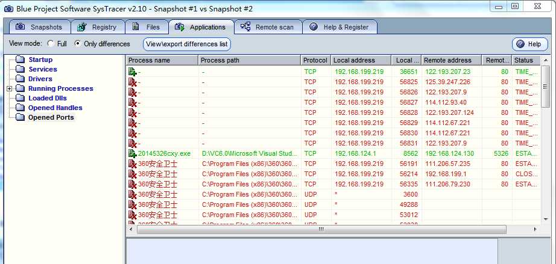Image resolution: width=556 pixels, height=264 pixels.
Task: Open the Snapshots tab
Action: 39,27
